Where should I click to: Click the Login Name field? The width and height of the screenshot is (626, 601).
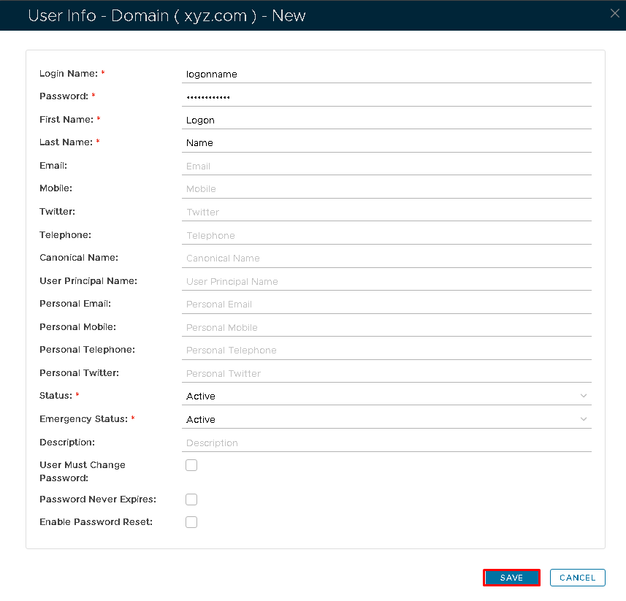tap(386, 74)
